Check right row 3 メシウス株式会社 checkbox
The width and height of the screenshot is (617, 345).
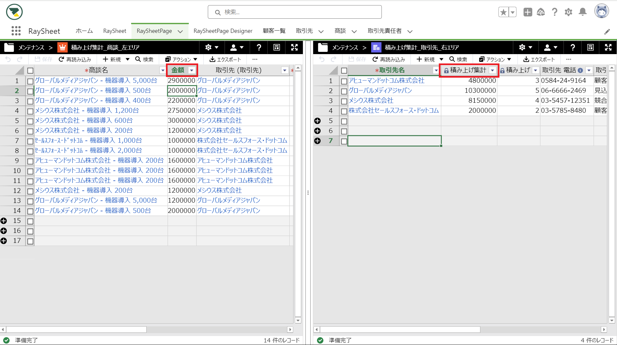[x=344, y=101]
